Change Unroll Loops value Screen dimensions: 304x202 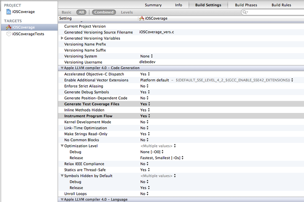144,194
